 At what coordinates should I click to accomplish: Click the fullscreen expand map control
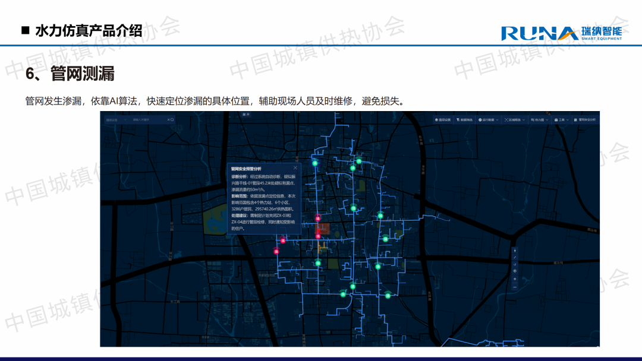click(x=515, y=257)
